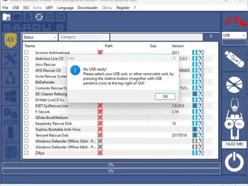The height and width of the screenshot is (186, 248).
Task: Check the Antivirus Live CD checkbox
Action: point(26,58)
